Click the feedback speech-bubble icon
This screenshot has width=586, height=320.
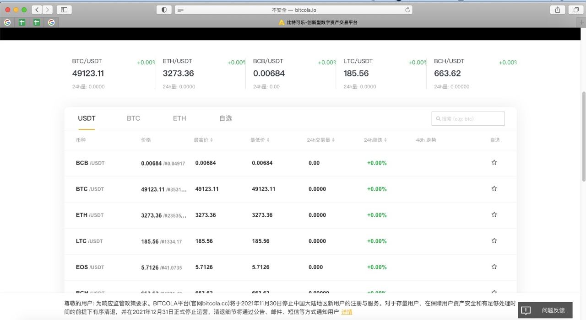pos(526,310)
